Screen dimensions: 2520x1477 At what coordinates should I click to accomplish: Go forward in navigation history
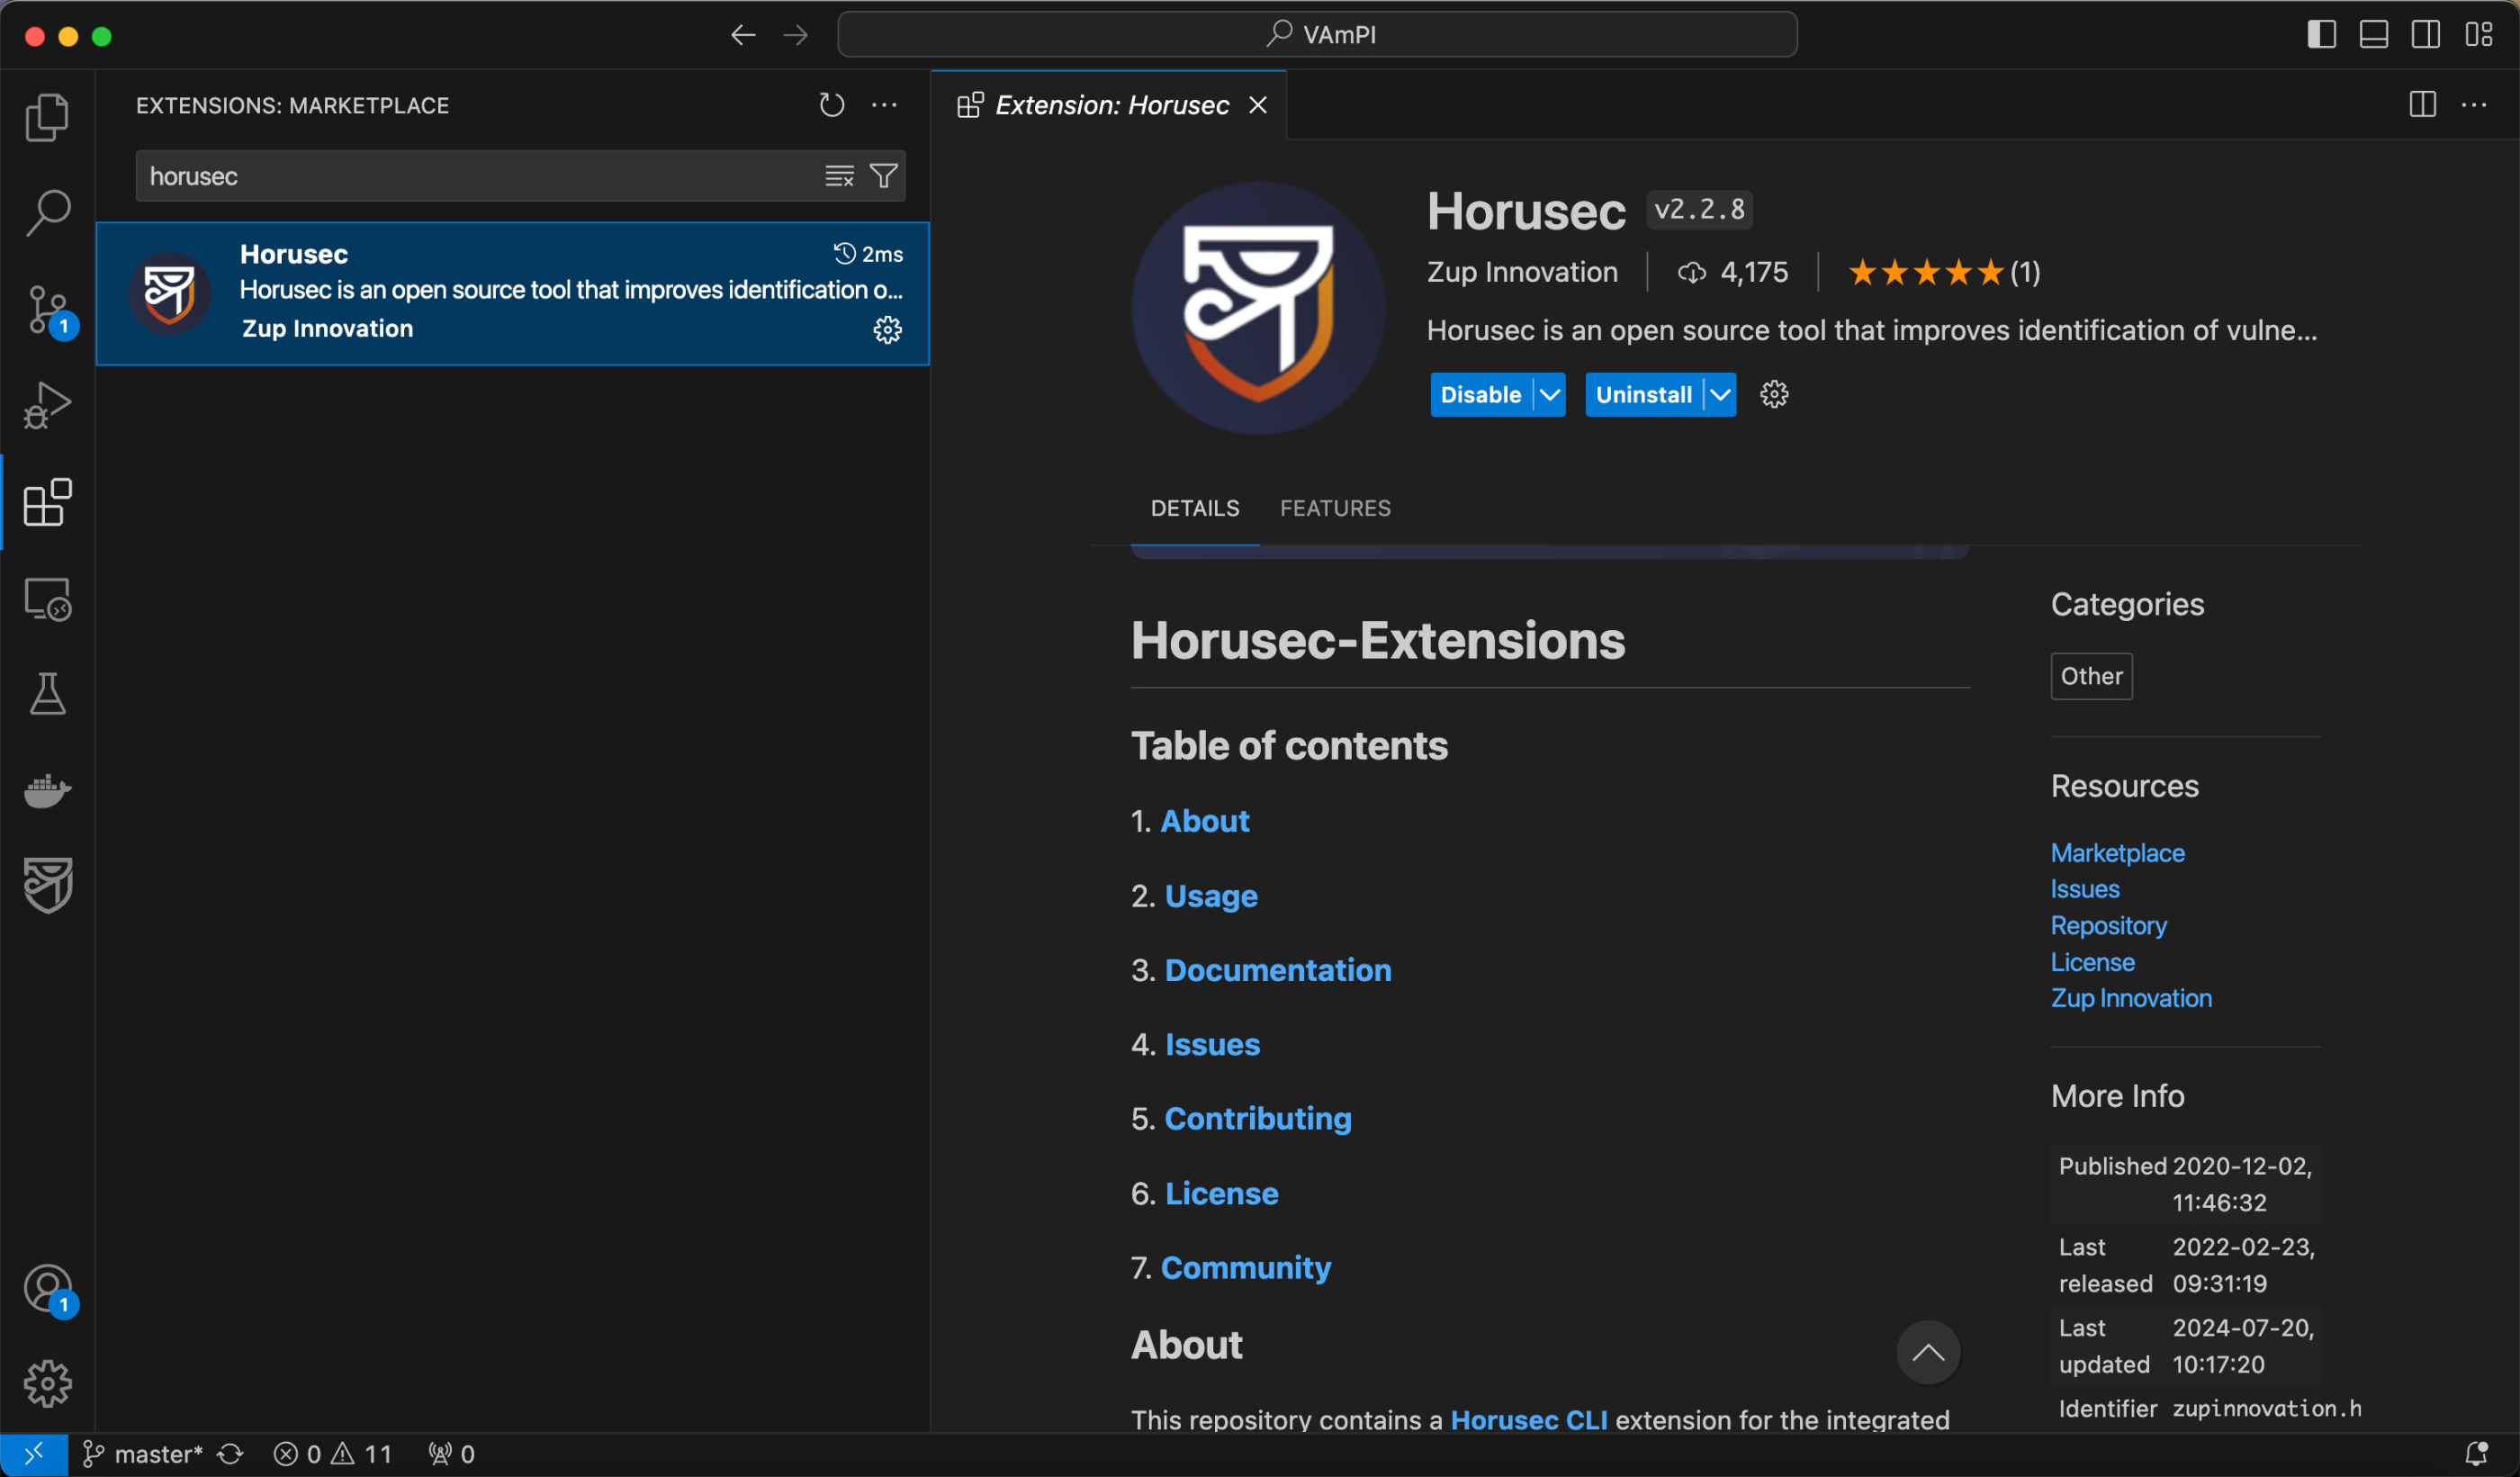[x=796, y=35]
